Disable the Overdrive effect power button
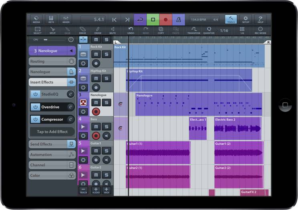The width and height of the screenshot is (298, 210). click(36, 107)
